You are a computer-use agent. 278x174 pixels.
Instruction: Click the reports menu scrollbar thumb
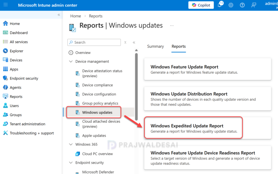[x=136, y=86]
